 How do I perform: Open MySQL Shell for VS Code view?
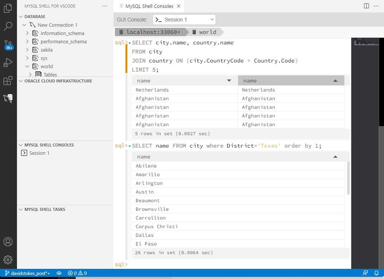tap(8, 98)
